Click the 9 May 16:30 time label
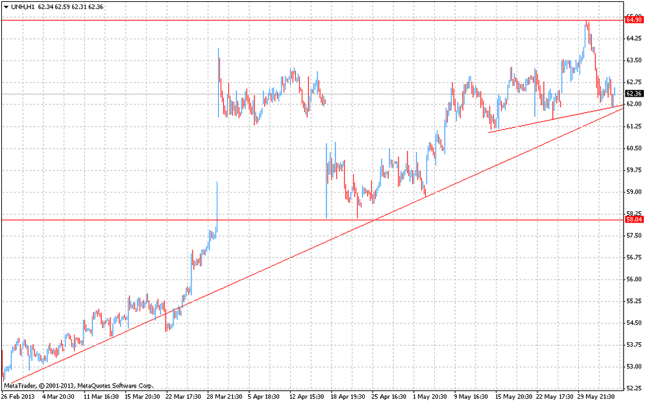 [x=471, y=397]
